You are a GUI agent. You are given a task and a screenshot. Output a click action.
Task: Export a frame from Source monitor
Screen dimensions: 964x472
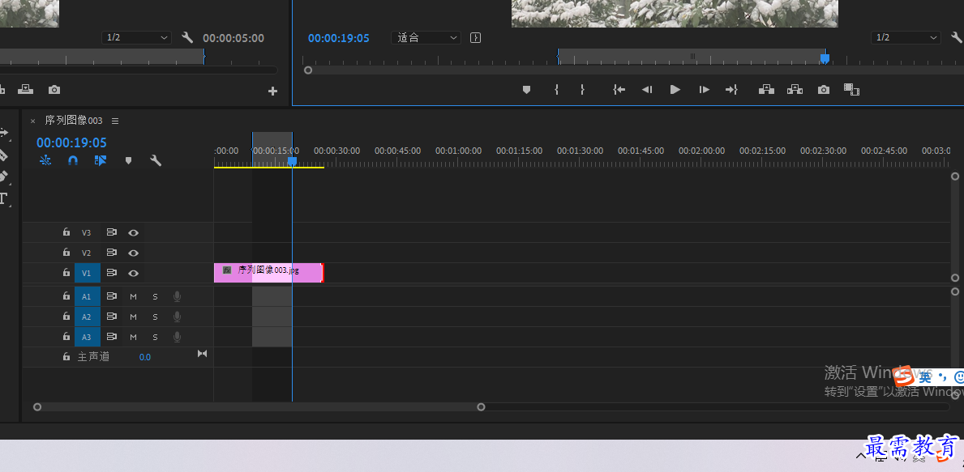54,90
